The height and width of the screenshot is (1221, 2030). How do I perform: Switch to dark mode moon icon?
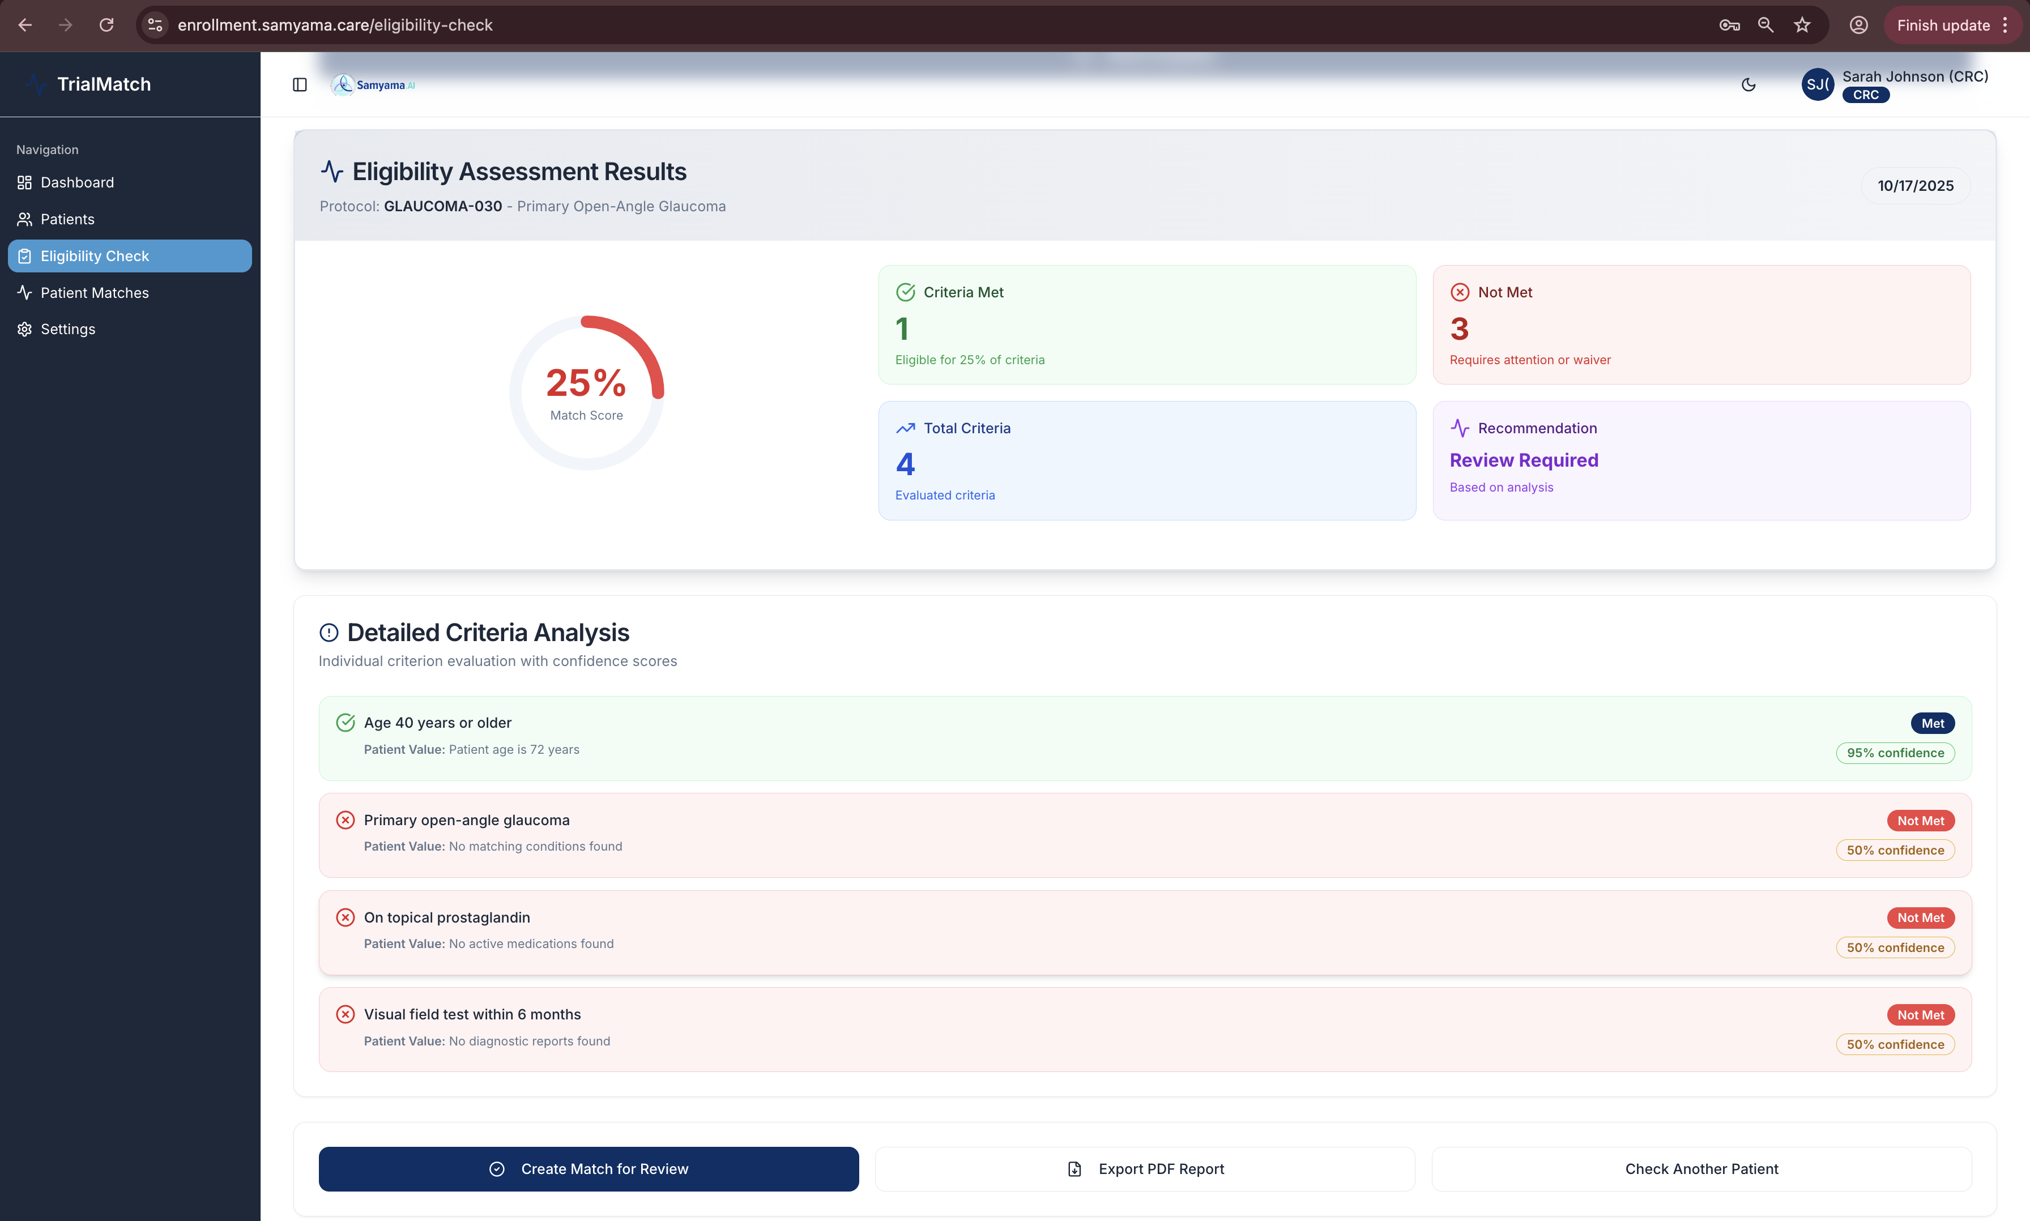(x=1748, y=85)
